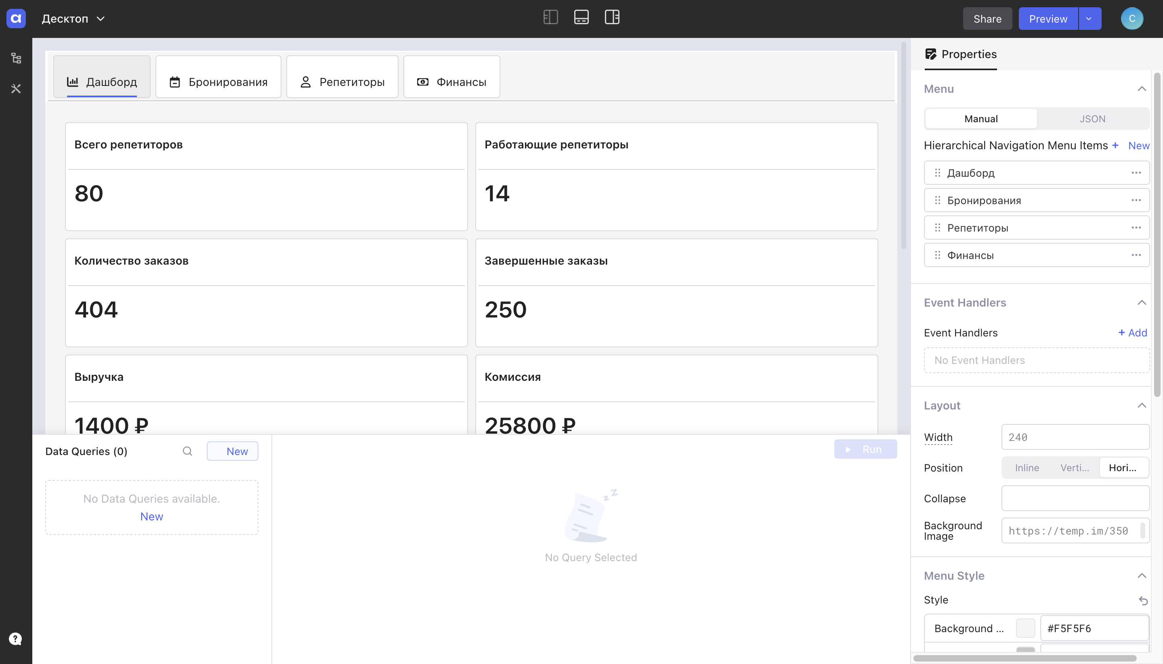The height and width of the screenshot is (664, 1163).
Task: Set position to Inline
Action: (x=1027, y=468)
